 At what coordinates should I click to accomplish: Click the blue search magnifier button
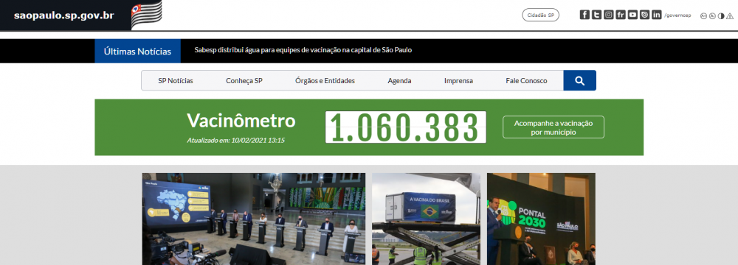[580, 80]
